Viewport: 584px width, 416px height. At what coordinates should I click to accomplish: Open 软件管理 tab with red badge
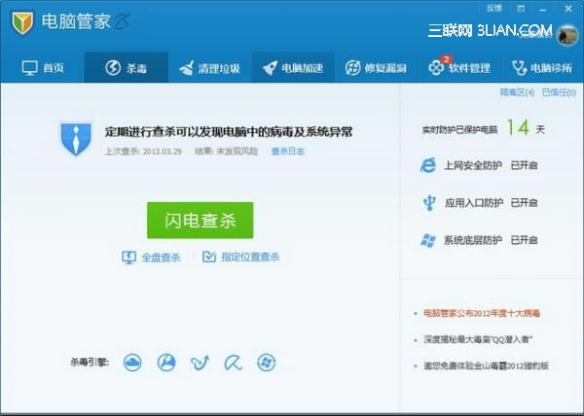coord(459,68)
